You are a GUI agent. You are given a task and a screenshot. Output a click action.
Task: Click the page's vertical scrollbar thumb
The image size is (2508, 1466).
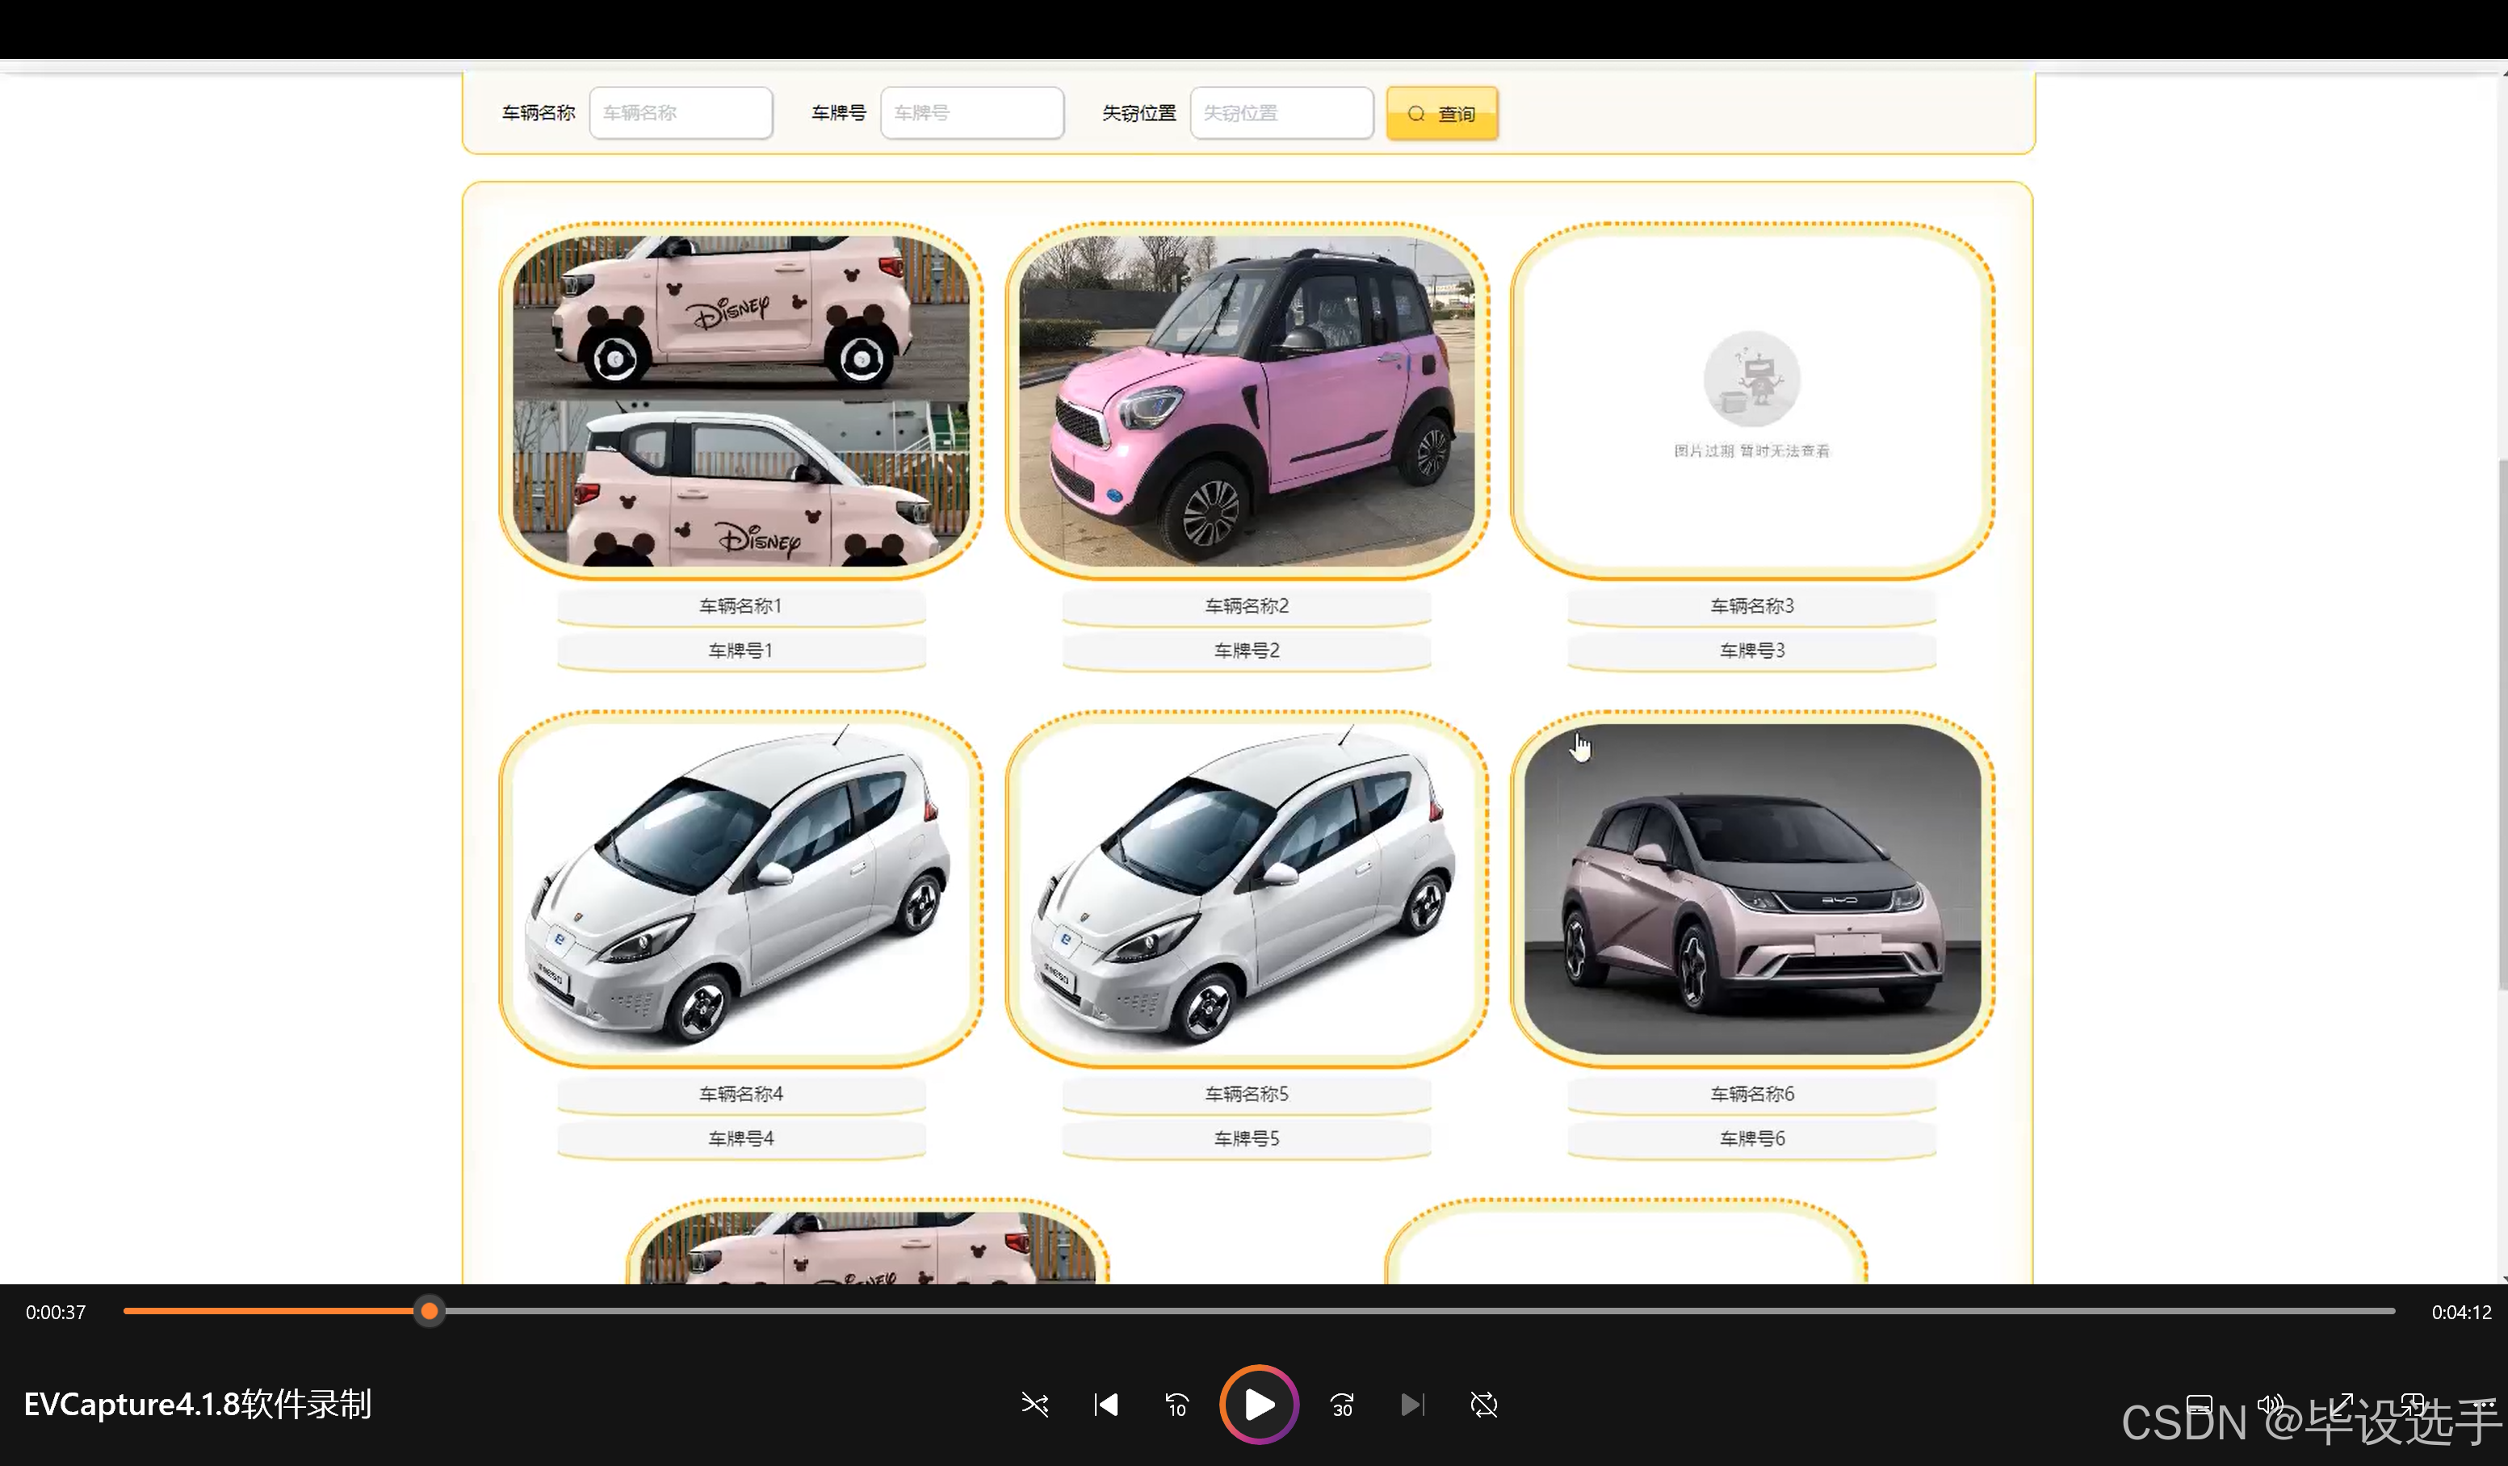2502,723
